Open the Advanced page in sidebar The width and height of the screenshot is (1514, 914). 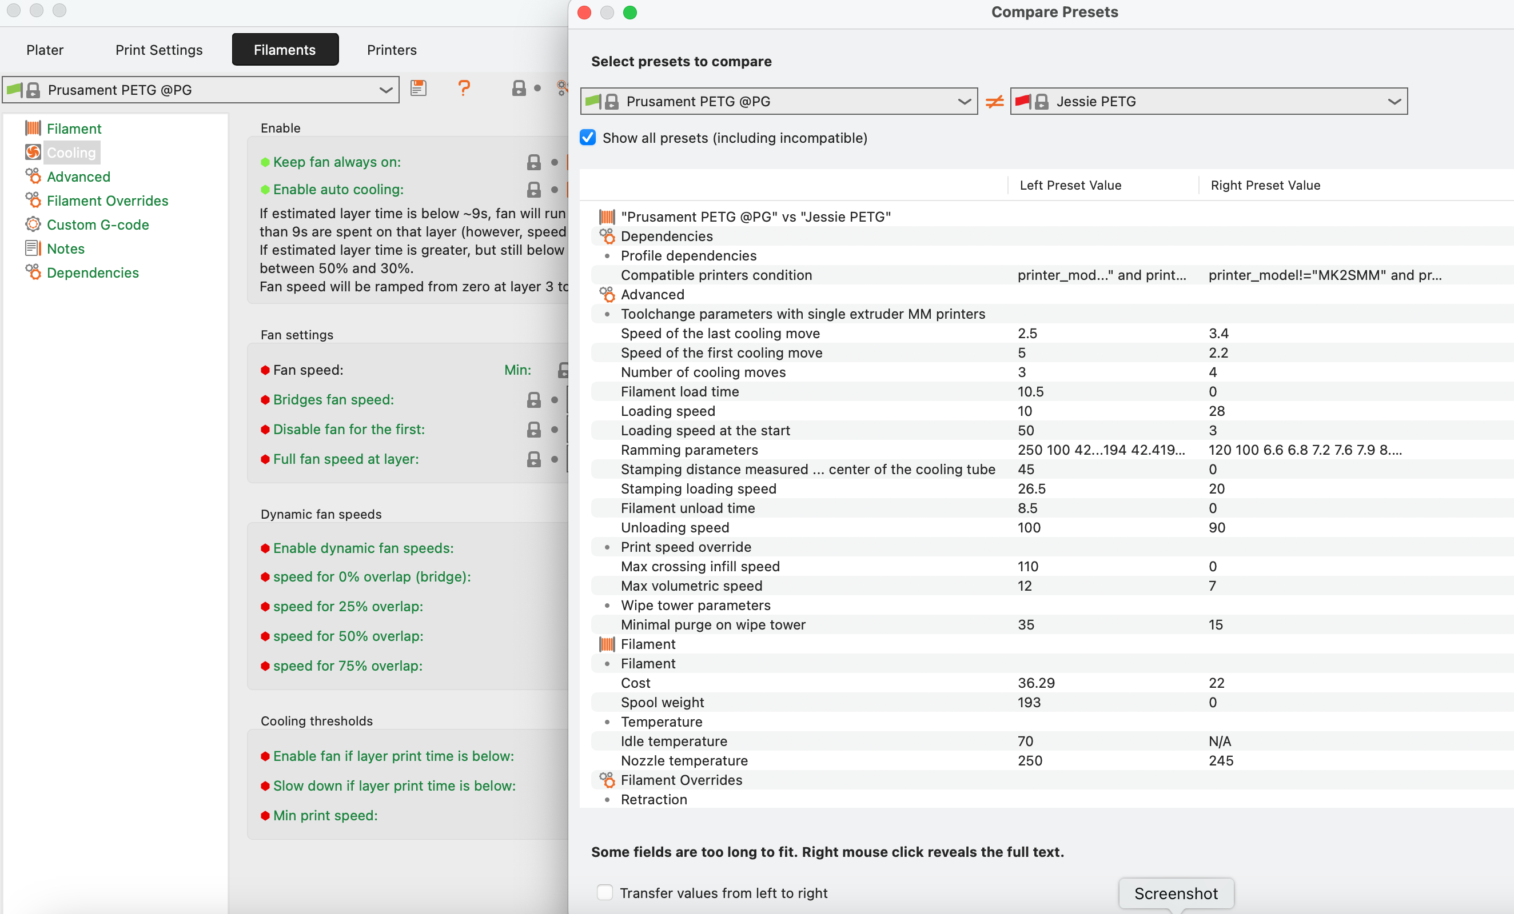point(79,177)
